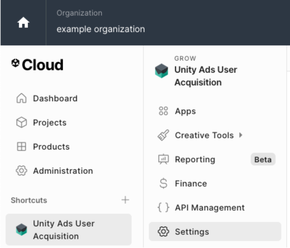
Task: Click the Unity Ads shortcut cube icon
Action: pyautogui.click(x=21, y=229)
